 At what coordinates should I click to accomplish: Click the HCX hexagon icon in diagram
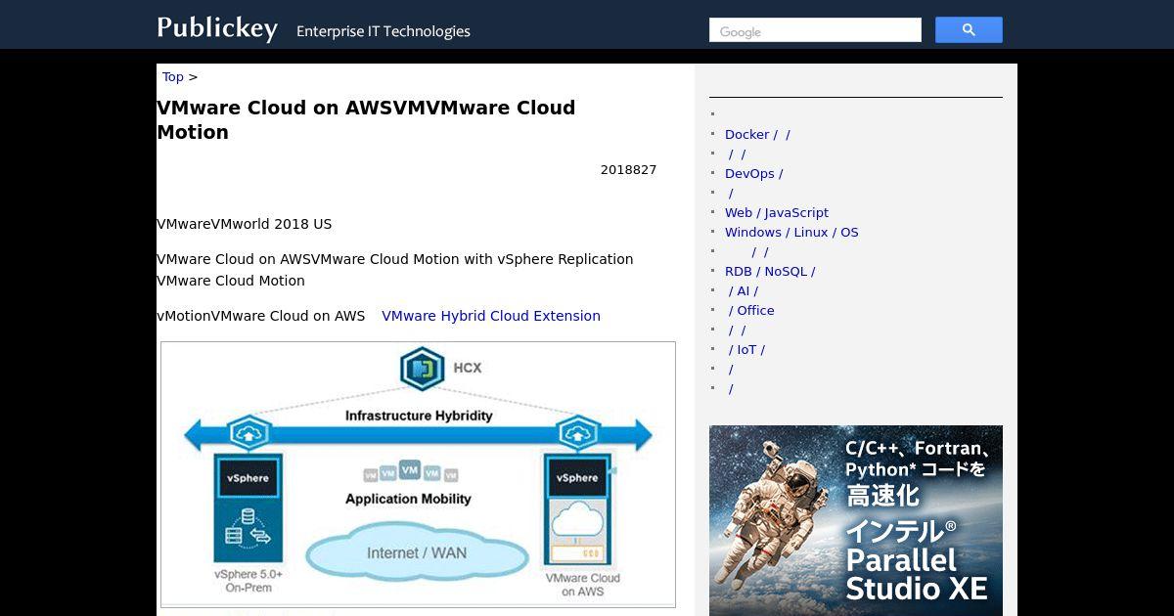click(423, 368)
